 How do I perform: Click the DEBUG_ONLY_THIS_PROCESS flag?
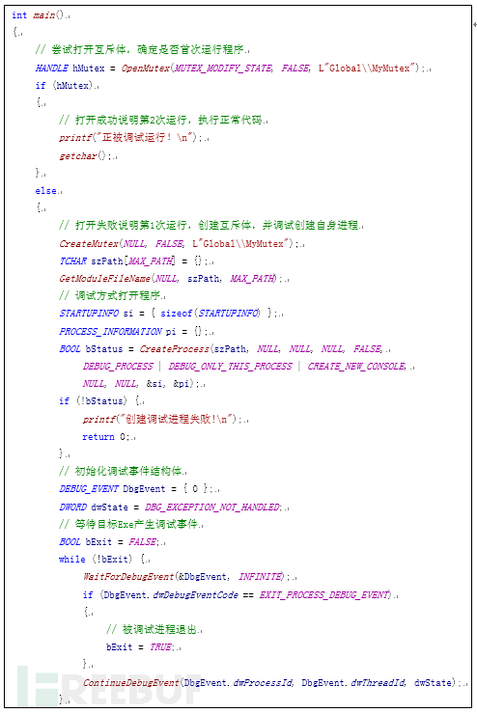231,367
